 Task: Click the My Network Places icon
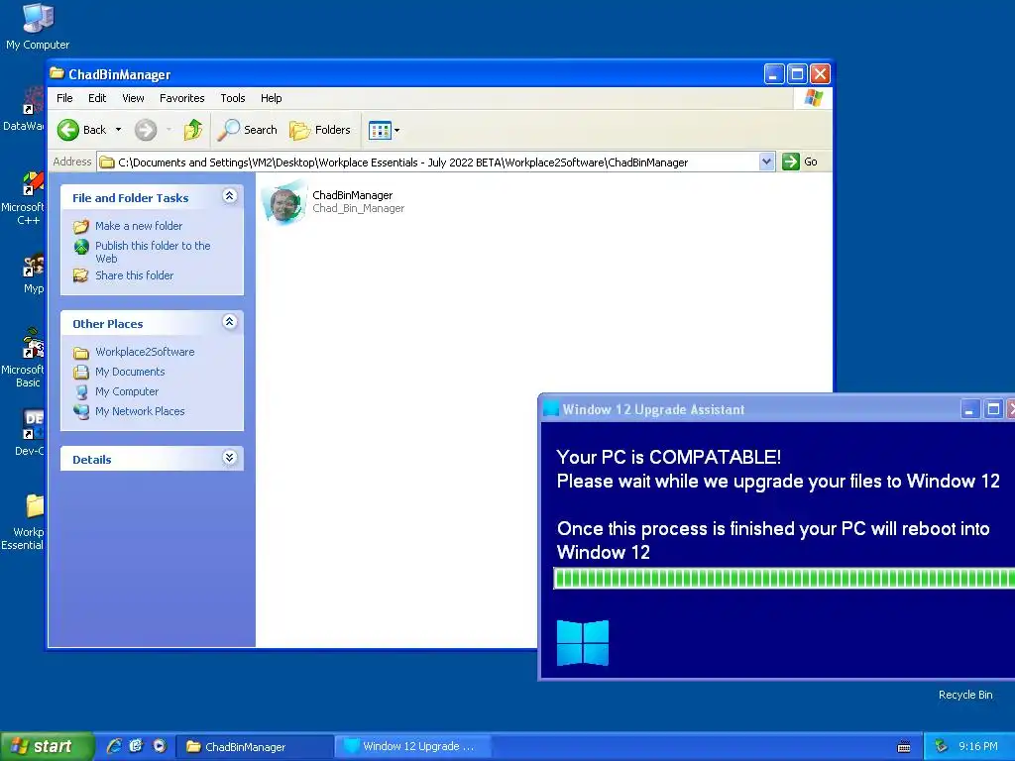pos(81,411)
